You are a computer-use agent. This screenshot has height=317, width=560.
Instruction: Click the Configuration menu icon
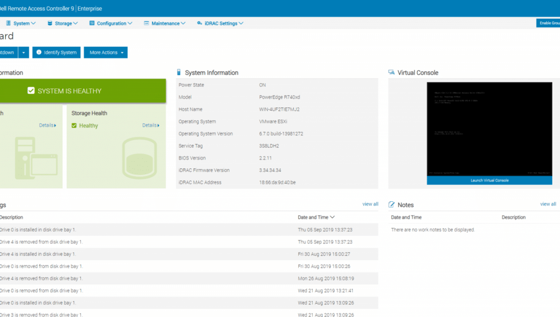(92, 23)
